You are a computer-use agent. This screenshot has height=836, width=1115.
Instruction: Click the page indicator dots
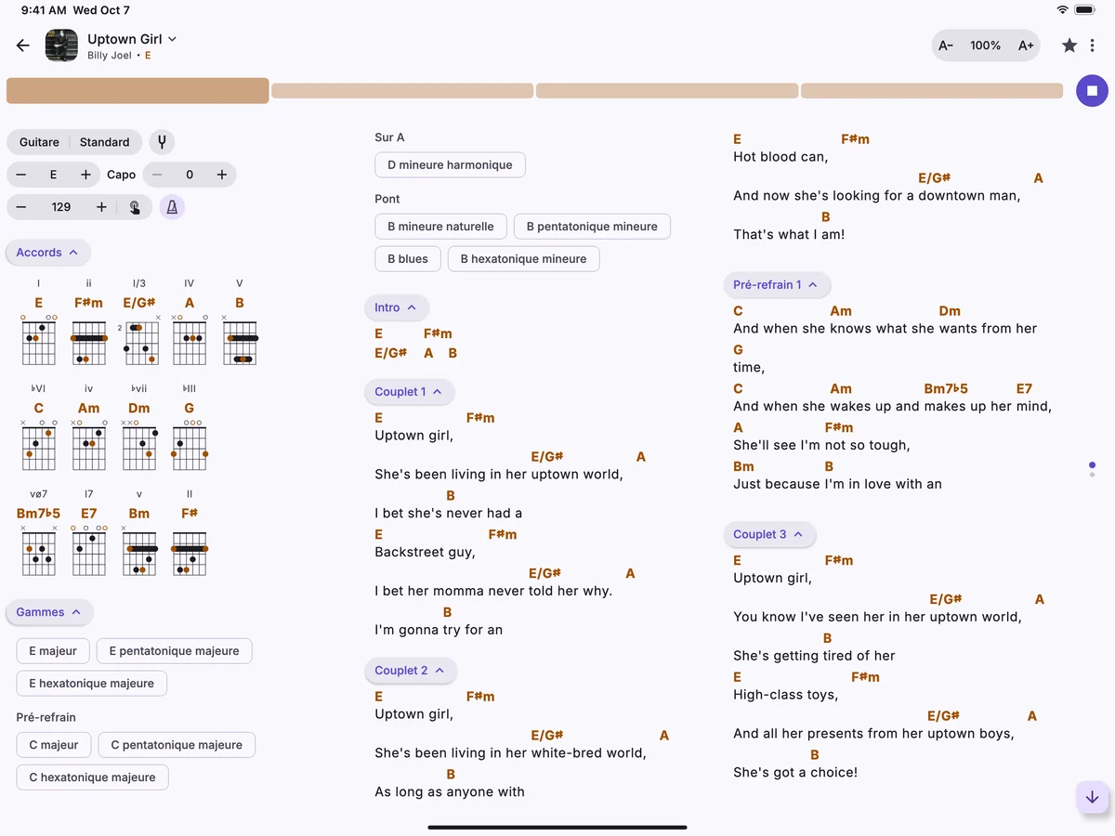click(x=1092, y=469)
